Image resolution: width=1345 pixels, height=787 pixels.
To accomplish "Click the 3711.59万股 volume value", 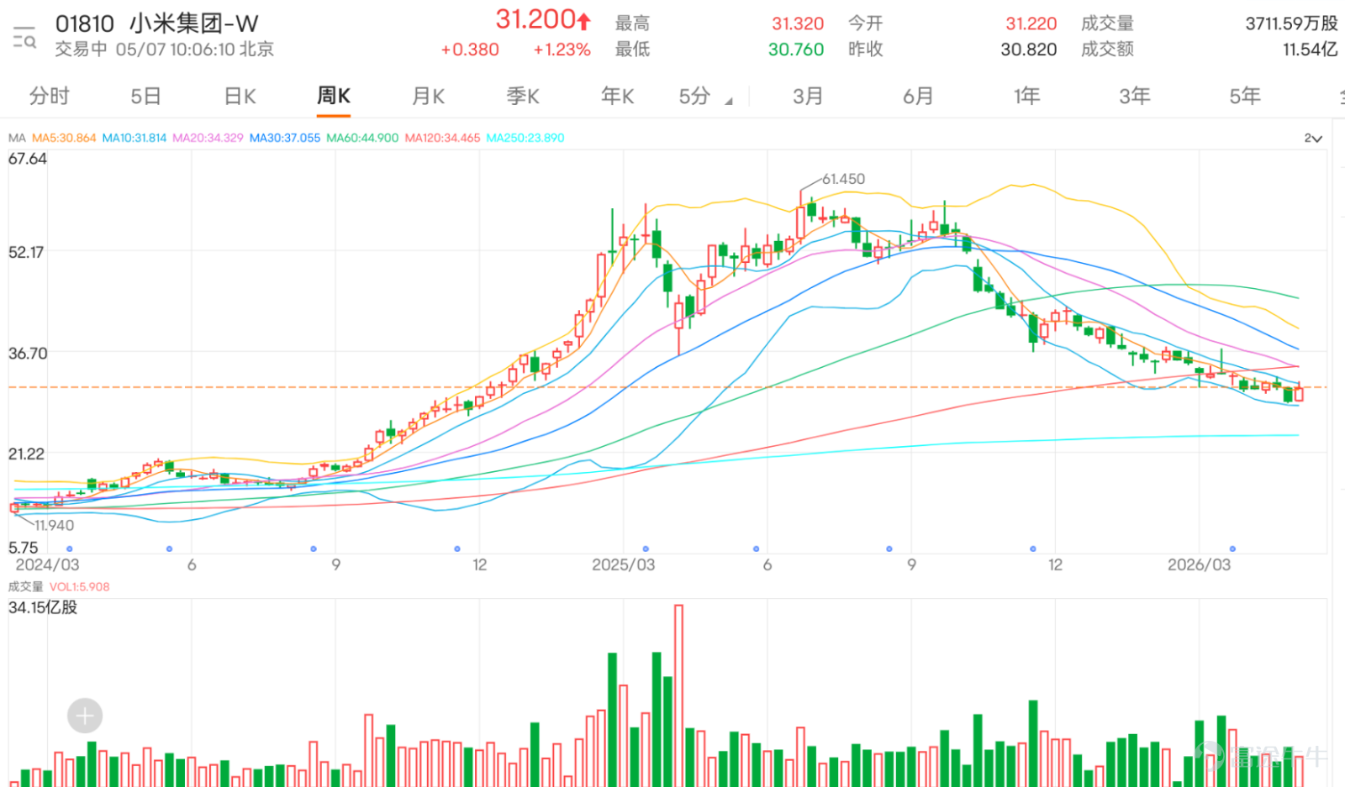I will pyautogui.click(x=1291, y=24).
